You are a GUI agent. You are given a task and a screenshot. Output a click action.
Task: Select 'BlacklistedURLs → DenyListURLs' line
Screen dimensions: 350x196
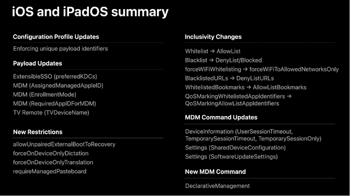coord(230,78)
